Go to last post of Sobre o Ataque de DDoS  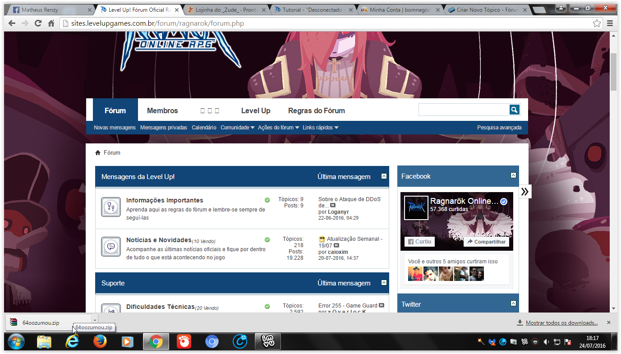point(333,206)
